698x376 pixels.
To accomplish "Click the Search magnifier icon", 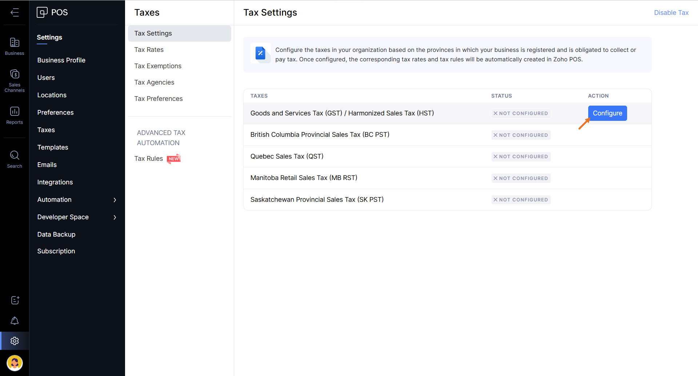I will [15, 159].
